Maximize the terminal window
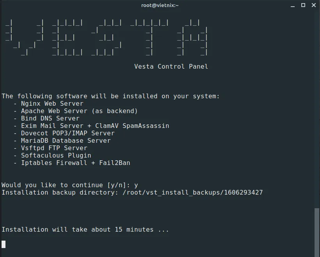Image resolution: width=320 pixels, height=257 pixels. 303,5
